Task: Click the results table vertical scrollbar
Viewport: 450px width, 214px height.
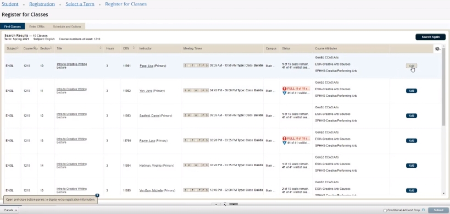Action: pos(444,86)
